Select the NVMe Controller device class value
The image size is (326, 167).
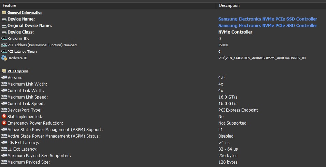(235, 32)
